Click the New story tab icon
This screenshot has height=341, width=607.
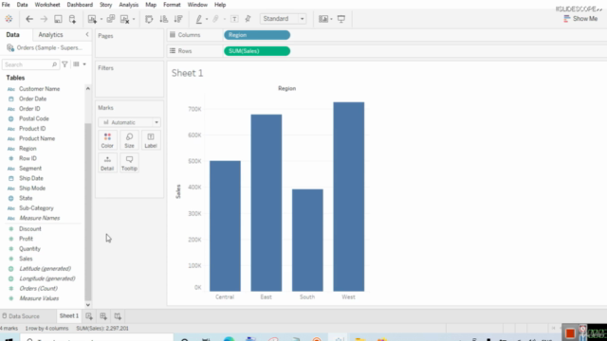(118, 316)
